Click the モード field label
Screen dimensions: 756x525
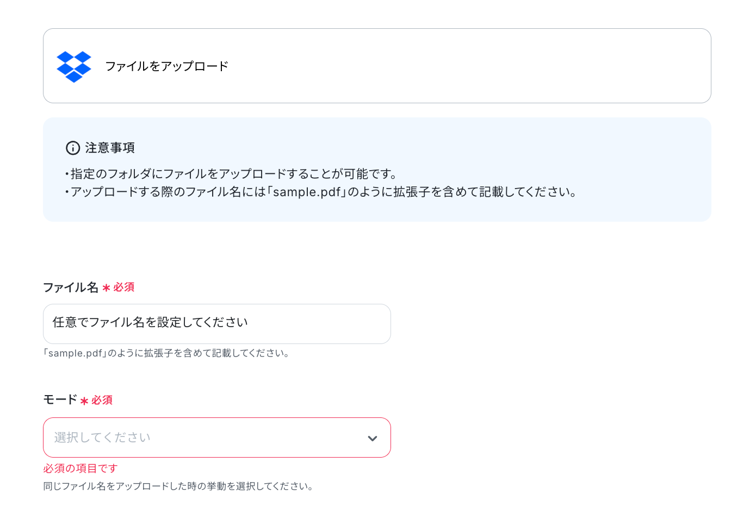(x=60, y=400)
